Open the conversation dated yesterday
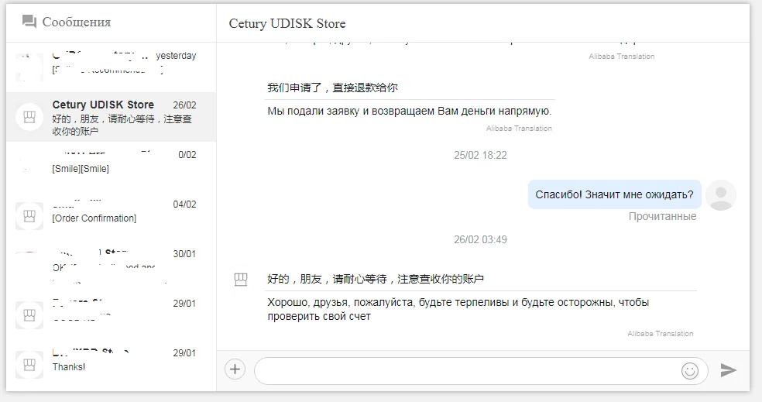The height and width of the screenshot is (402, 762). click(112, 67)
